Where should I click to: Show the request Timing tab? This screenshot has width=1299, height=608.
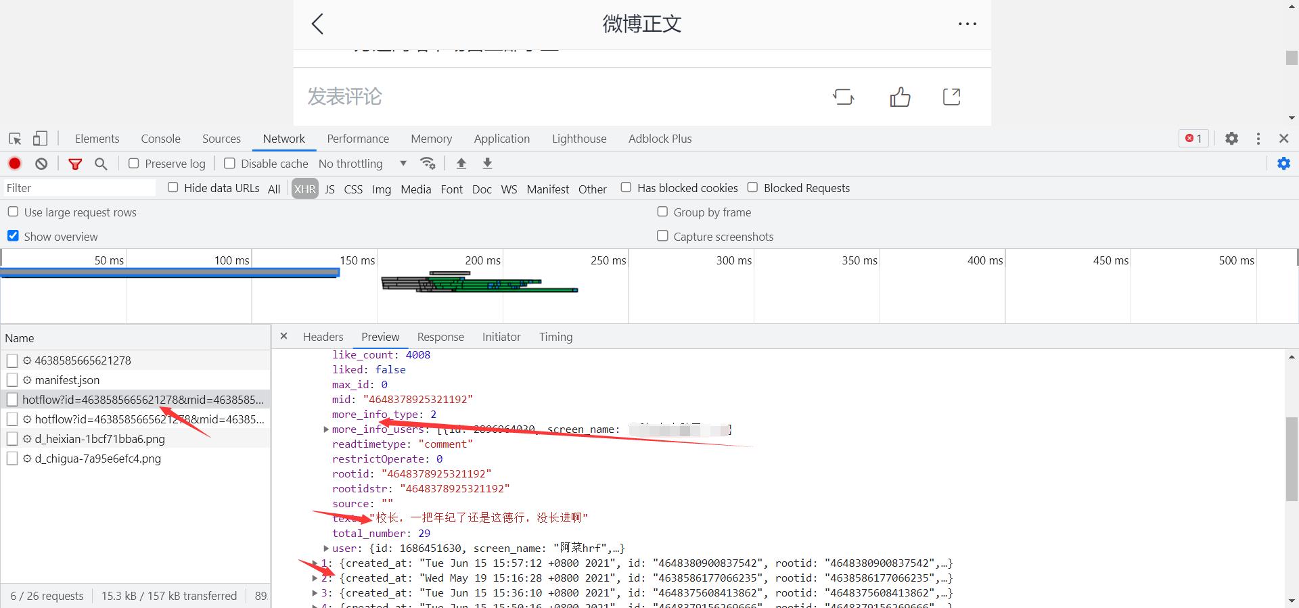tap(555, 337)
